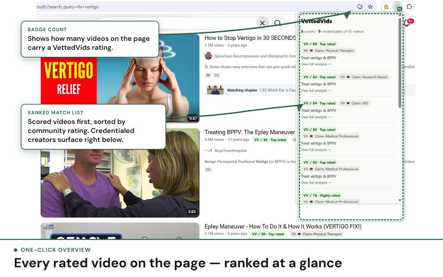
Task: Click Claim: Physical Therapist badge under Epley Maneuver title
Action: [x=316, y=234]
